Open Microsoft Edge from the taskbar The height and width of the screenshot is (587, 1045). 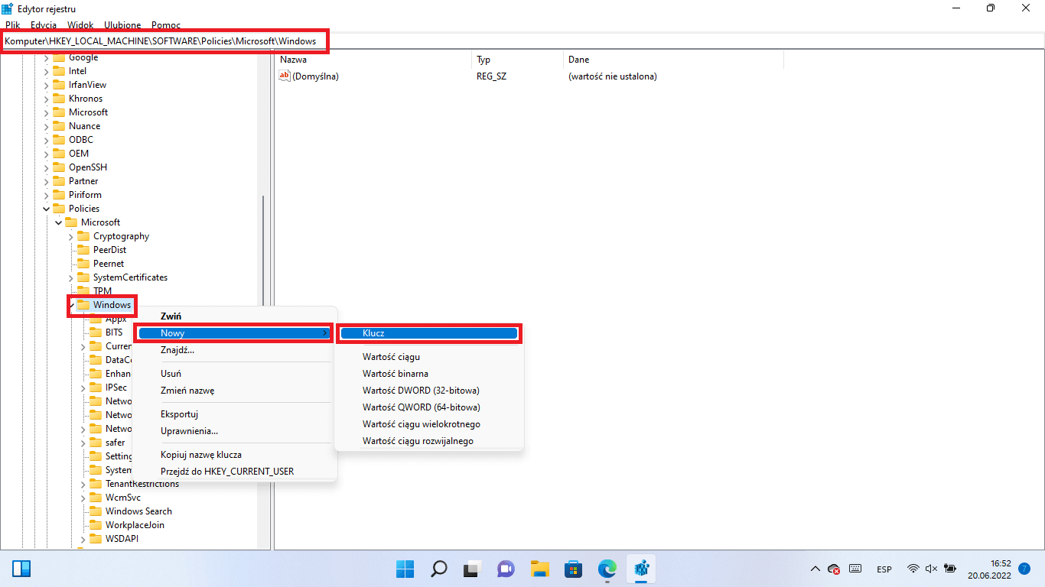tap(607, 569)
